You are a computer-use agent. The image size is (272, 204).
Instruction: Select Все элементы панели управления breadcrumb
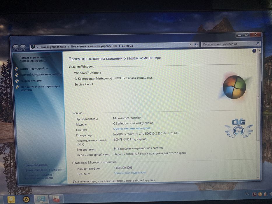94,46
